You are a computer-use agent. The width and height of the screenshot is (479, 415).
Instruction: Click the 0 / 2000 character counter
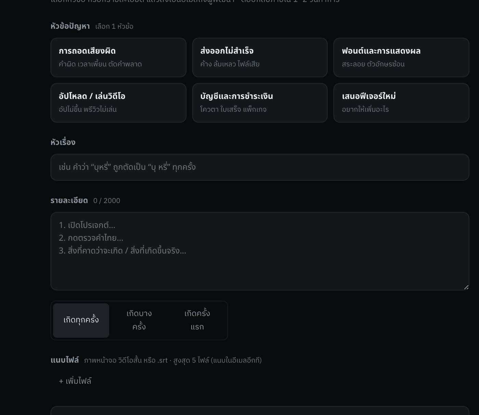point(107,201)
